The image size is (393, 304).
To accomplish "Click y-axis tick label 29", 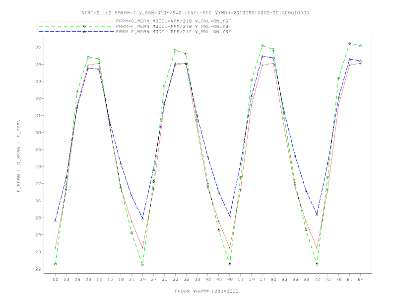I will click(x=38, y=150).
